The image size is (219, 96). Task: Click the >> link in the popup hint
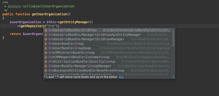pos(121,77)
